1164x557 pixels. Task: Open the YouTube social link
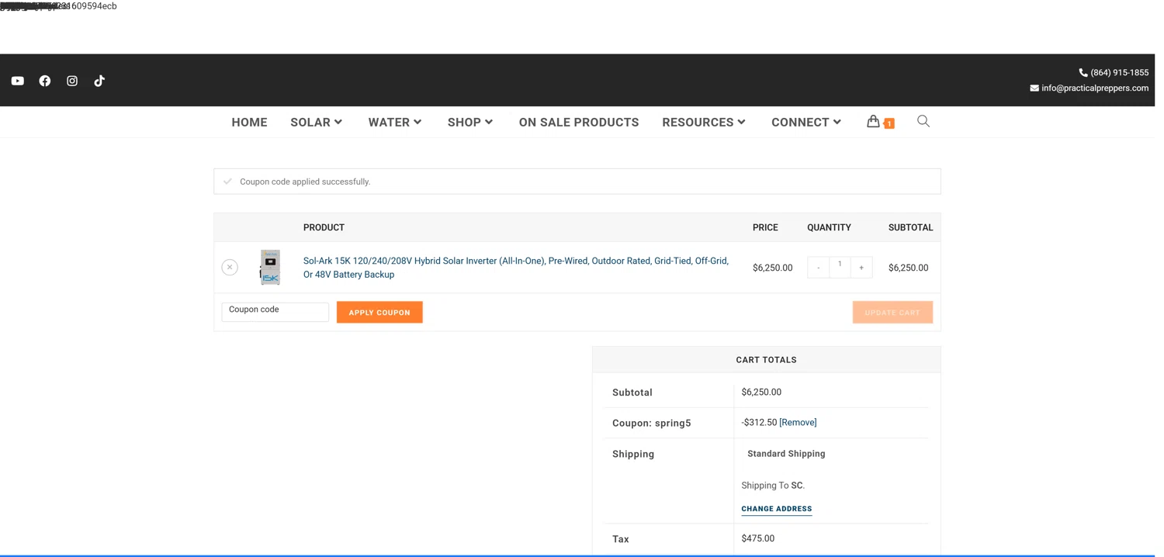[x=18, y=81]
